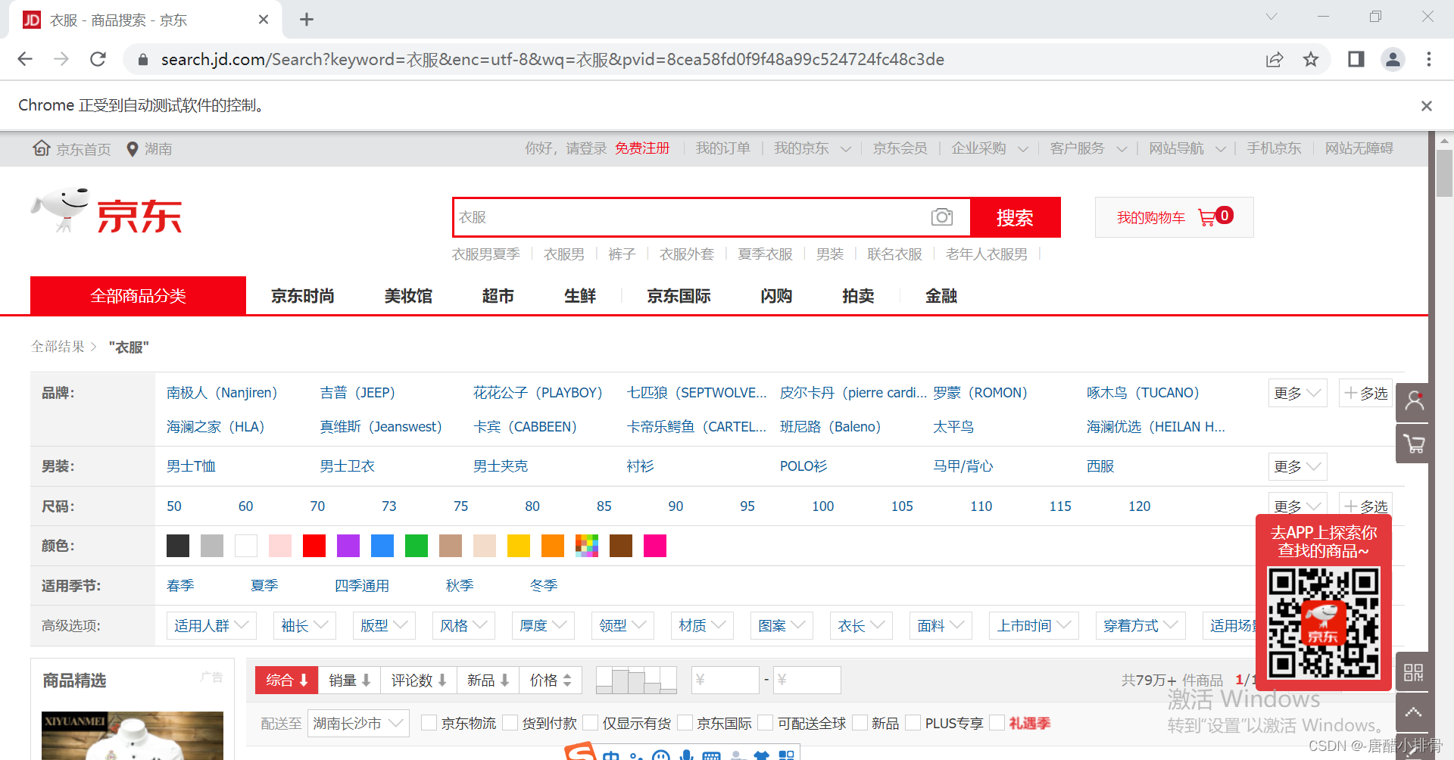
Task: Click the sidebar user account icon
Action: 1414,401
